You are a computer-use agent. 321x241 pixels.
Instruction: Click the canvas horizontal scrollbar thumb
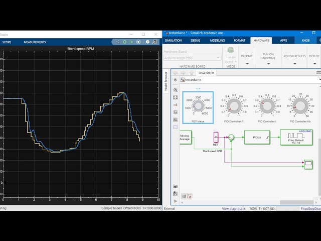tap(296, 202)
